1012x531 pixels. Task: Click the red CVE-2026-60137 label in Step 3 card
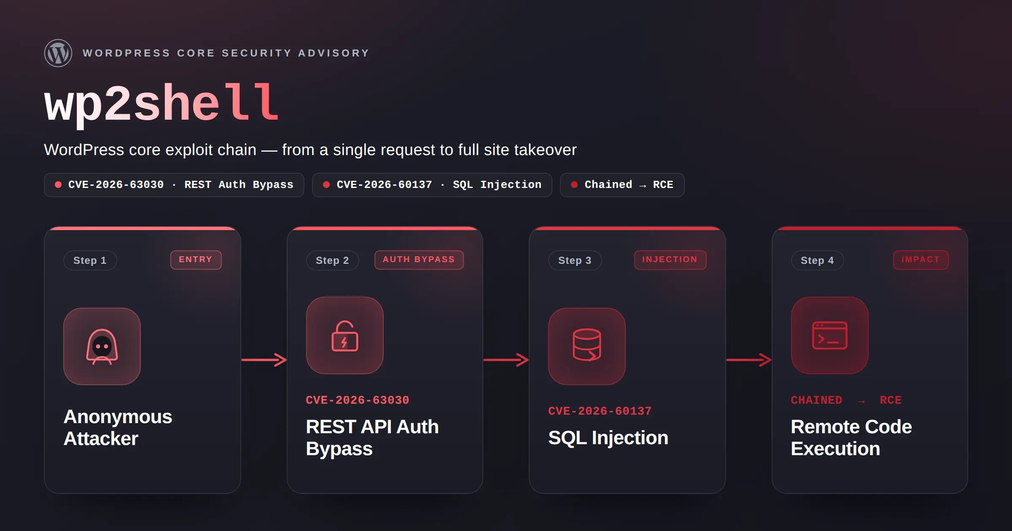(600, 411)
